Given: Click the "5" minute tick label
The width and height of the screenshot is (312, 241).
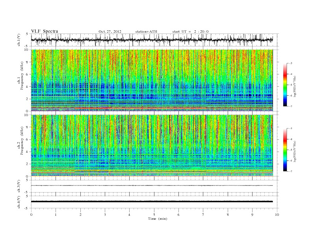Looking at the screenshot, I should pyautogui.click(x=154, y=215).
